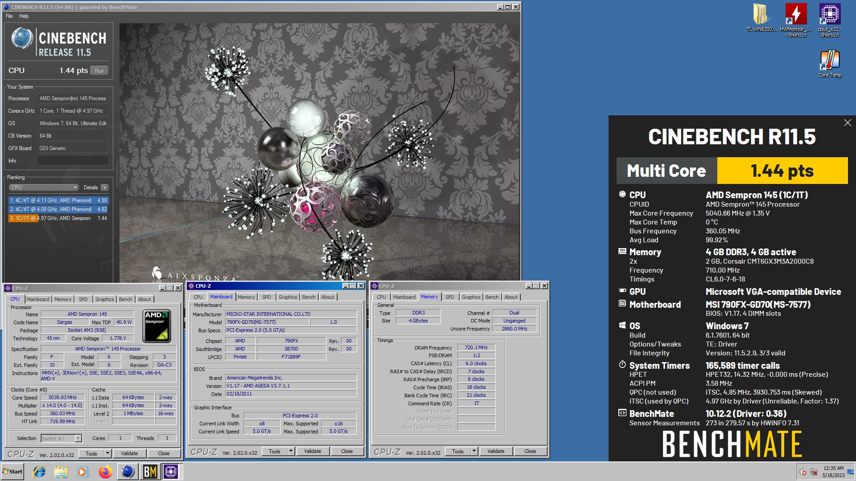Minimize the middle CPU-Z Mainboard window
Screen dimensions: 856x481
pos(345,286)
